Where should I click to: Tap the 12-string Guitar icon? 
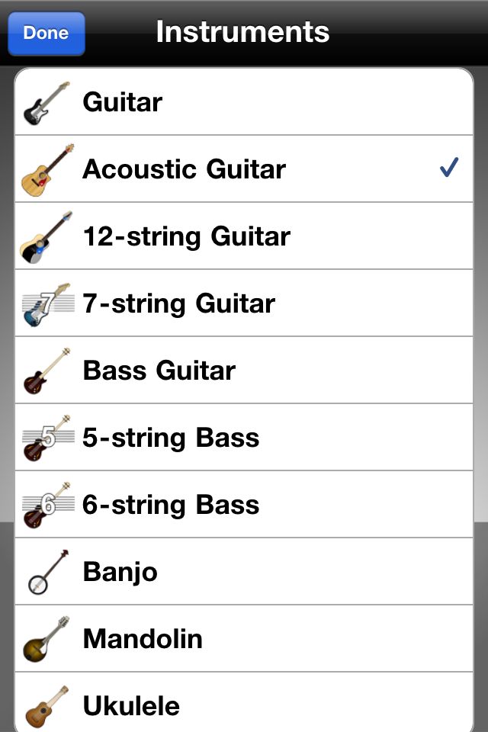(x=47, y=237)
